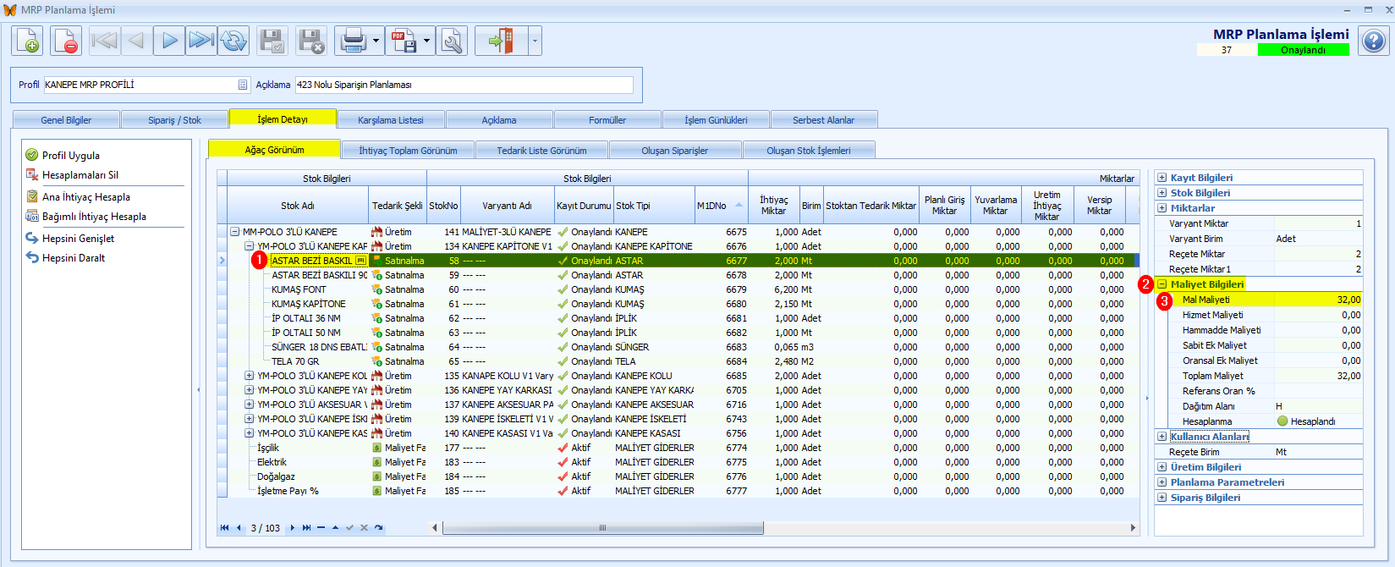Click grid navigator delete (minus) icon
The height and width of the screenshot is (567, 1395).
click(321, 527)
